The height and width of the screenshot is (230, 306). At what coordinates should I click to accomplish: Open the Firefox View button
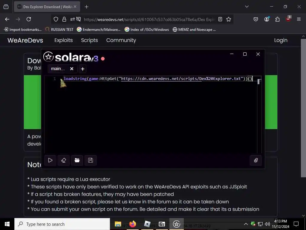point(6,7)
